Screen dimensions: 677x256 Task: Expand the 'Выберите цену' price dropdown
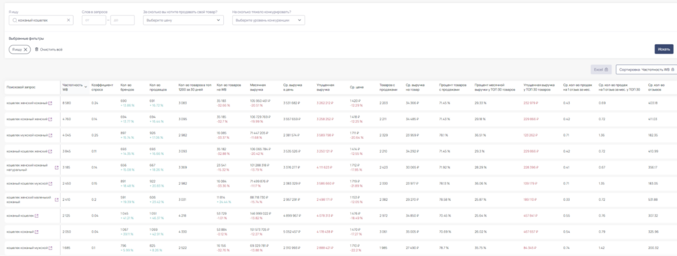[183, 21]
